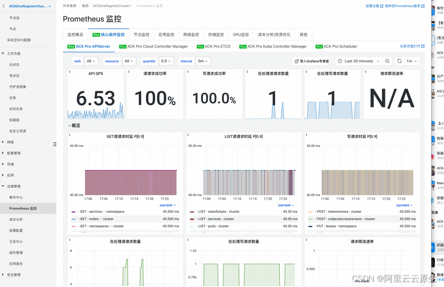This screenshot has height=287, width=444.
Task: Click the 所有集群 breadcrumb link
Action: coord(70,6)
